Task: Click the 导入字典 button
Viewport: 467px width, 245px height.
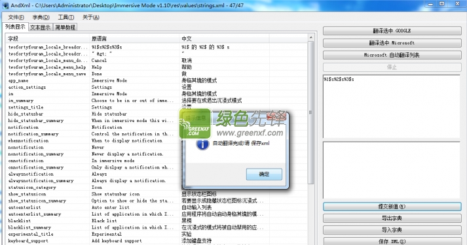Action: 392,230
